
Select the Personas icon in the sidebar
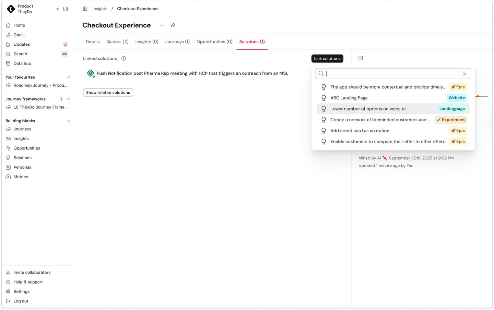[8, 167]
